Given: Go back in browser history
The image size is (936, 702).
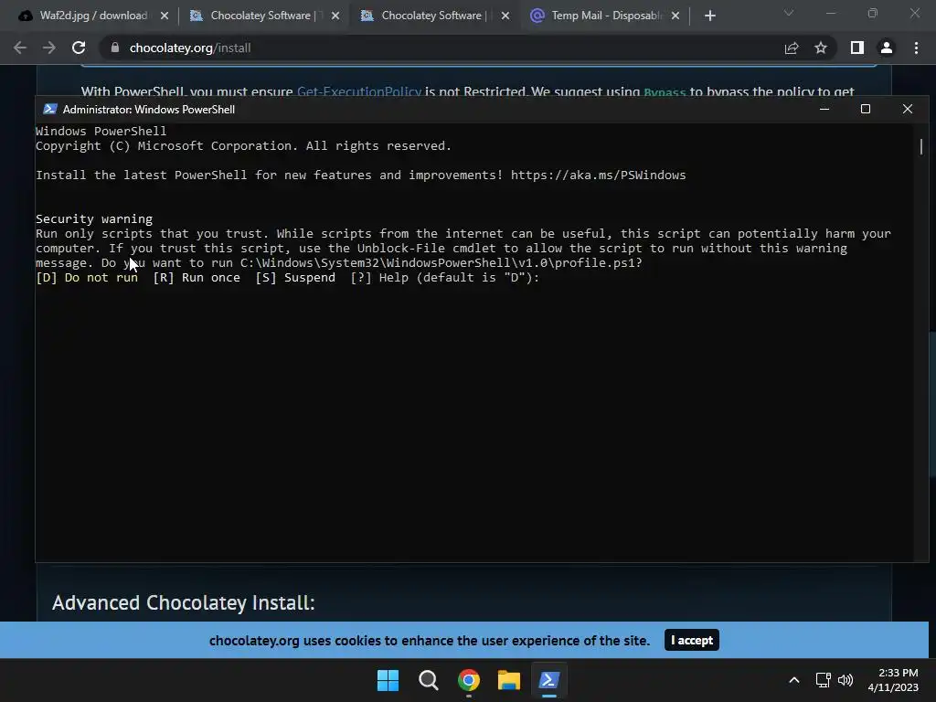Looking at the screenshot, I should tap(20, 48).
